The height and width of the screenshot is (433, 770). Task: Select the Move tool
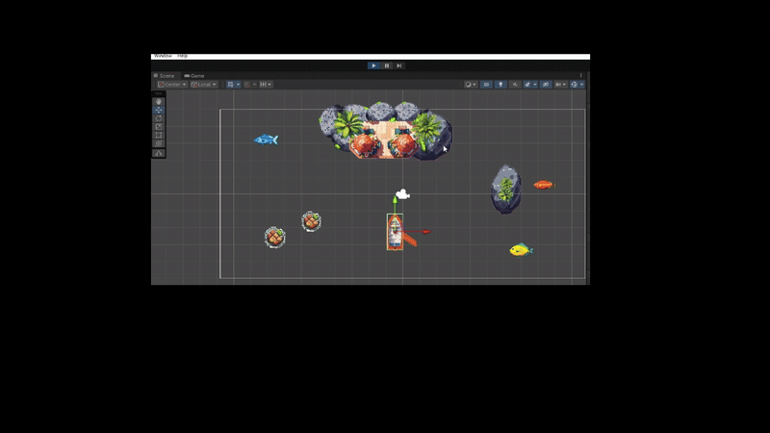coord(158,110)
